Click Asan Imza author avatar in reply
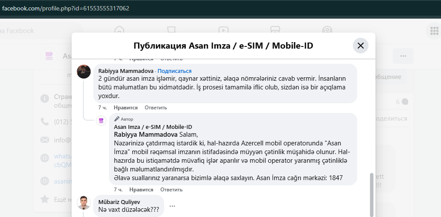Screen dimensions: 441x217 [101, 121]
